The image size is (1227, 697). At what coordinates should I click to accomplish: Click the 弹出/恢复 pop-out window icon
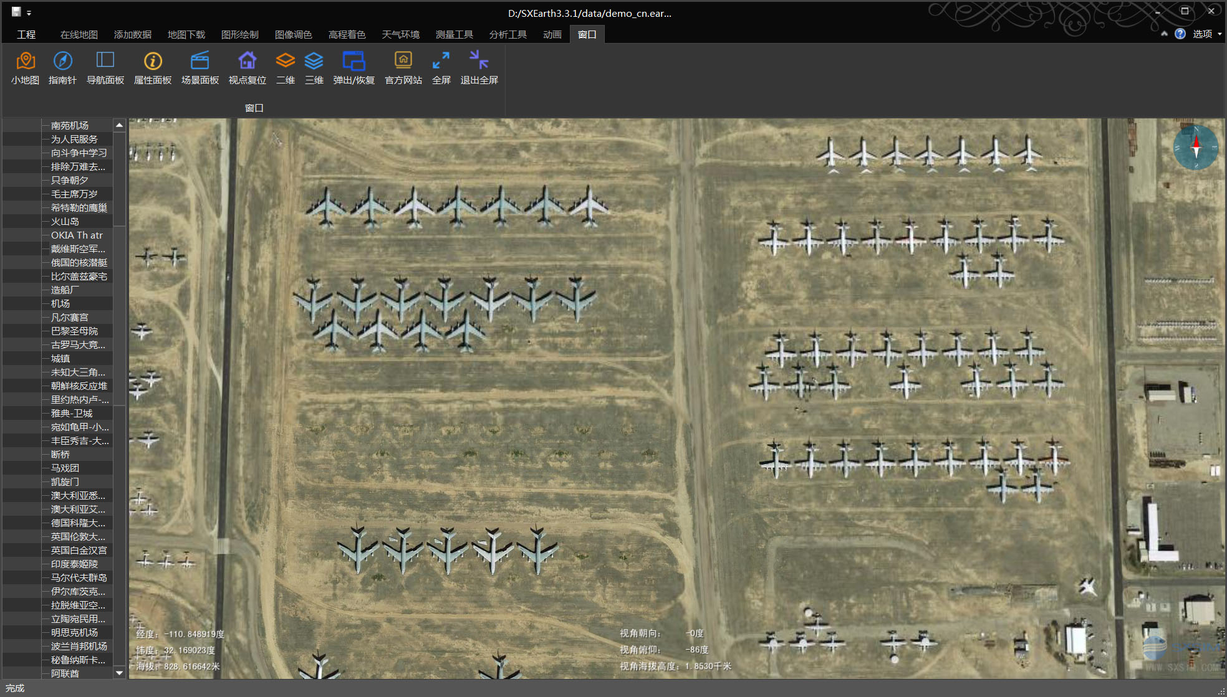point(354,67)
